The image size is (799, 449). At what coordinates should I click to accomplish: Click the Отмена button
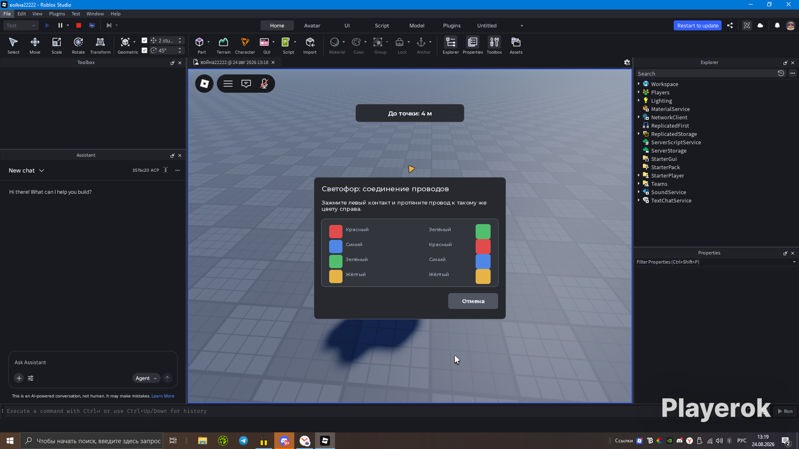(473, 301)
